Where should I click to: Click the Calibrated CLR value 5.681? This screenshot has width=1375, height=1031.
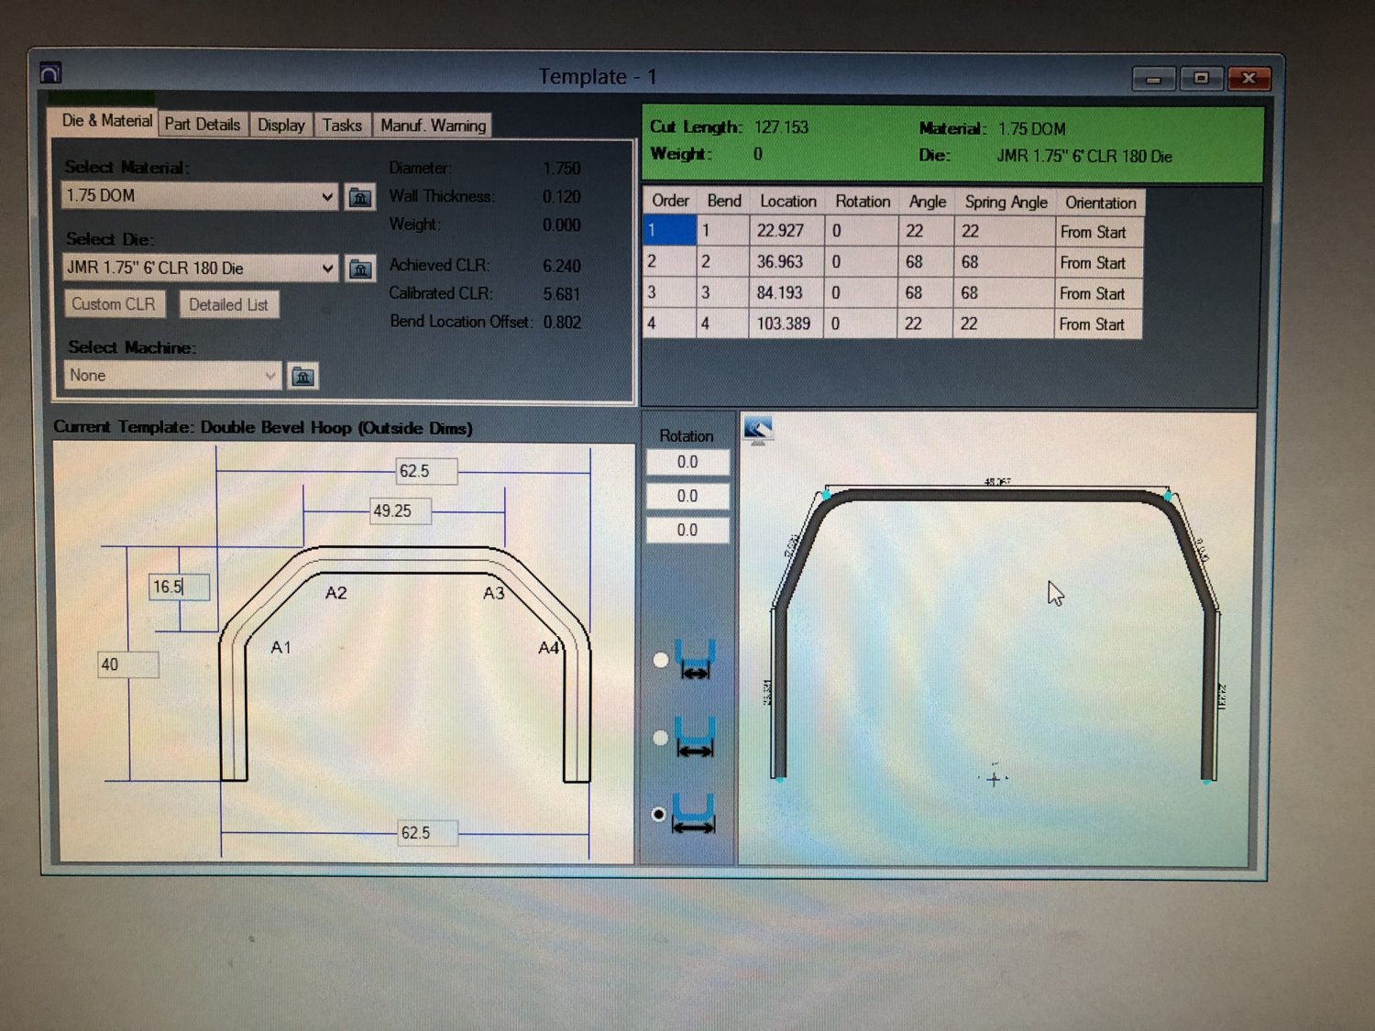pos(561,294)
